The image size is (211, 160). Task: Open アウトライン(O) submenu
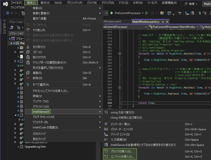(64, 107)
